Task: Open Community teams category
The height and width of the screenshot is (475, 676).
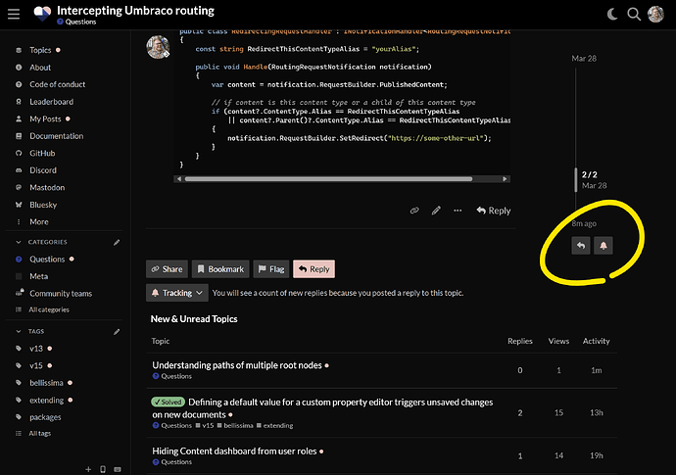Action: coord(61,294)
